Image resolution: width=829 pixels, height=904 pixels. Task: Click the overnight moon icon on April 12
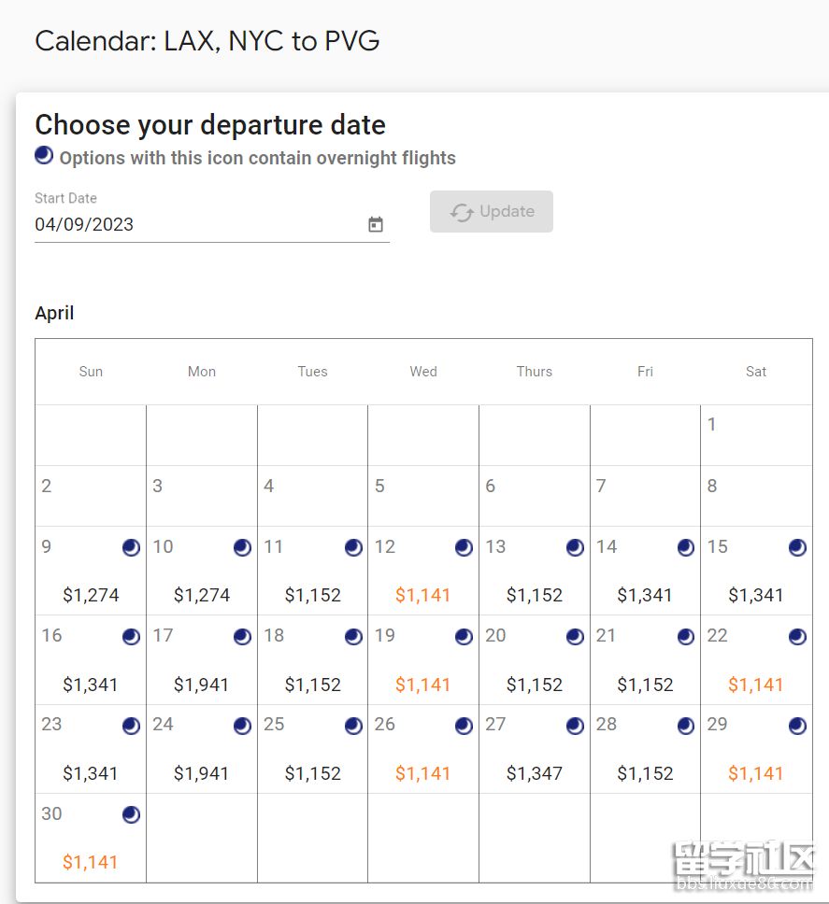coord(465,547)
